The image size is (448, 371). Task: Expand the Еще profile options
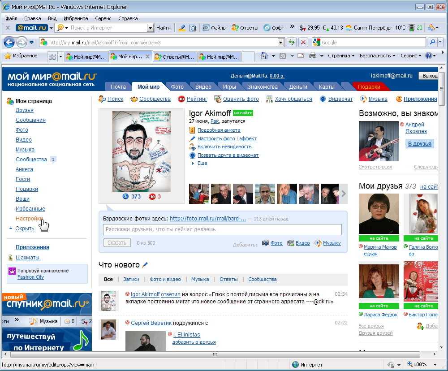tap(202, 163)
